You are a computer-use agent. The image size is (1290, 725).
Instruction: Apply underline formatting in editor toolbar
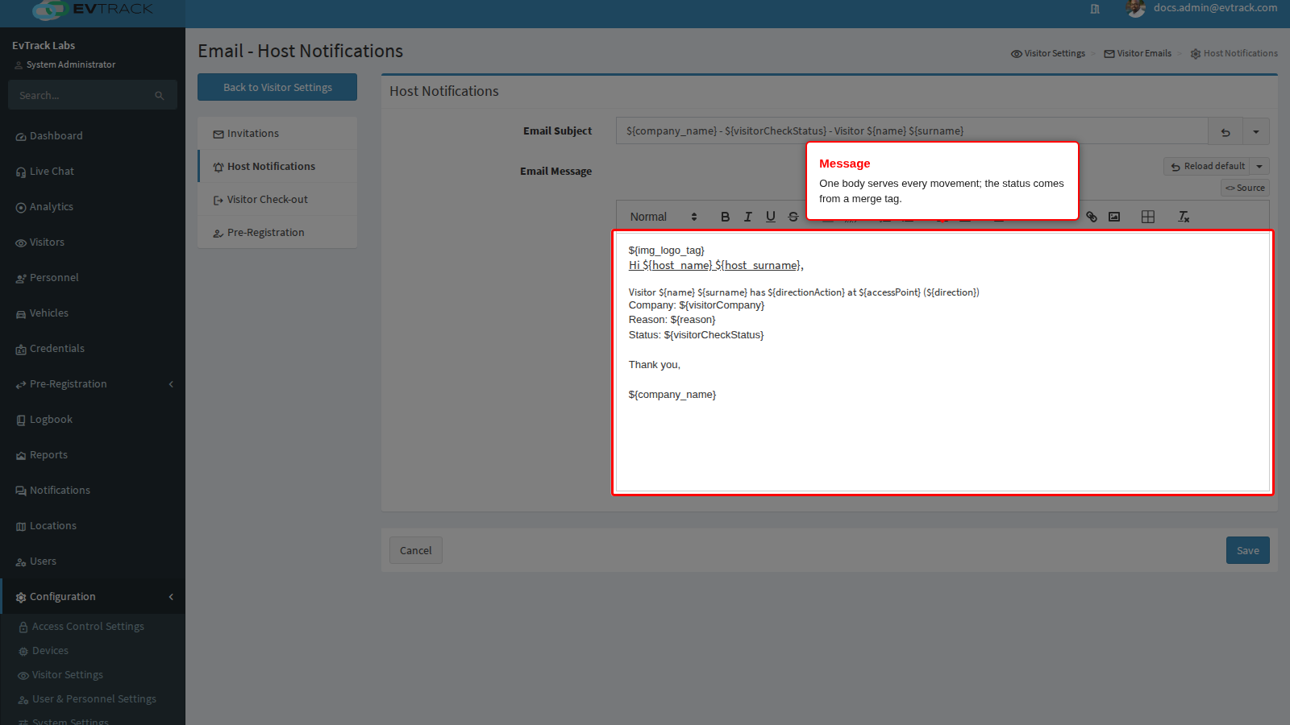(x=771, y=217)
